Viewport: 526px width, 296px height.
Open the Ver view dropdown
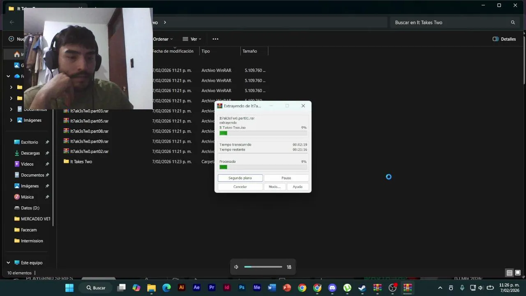pos(192,39)
